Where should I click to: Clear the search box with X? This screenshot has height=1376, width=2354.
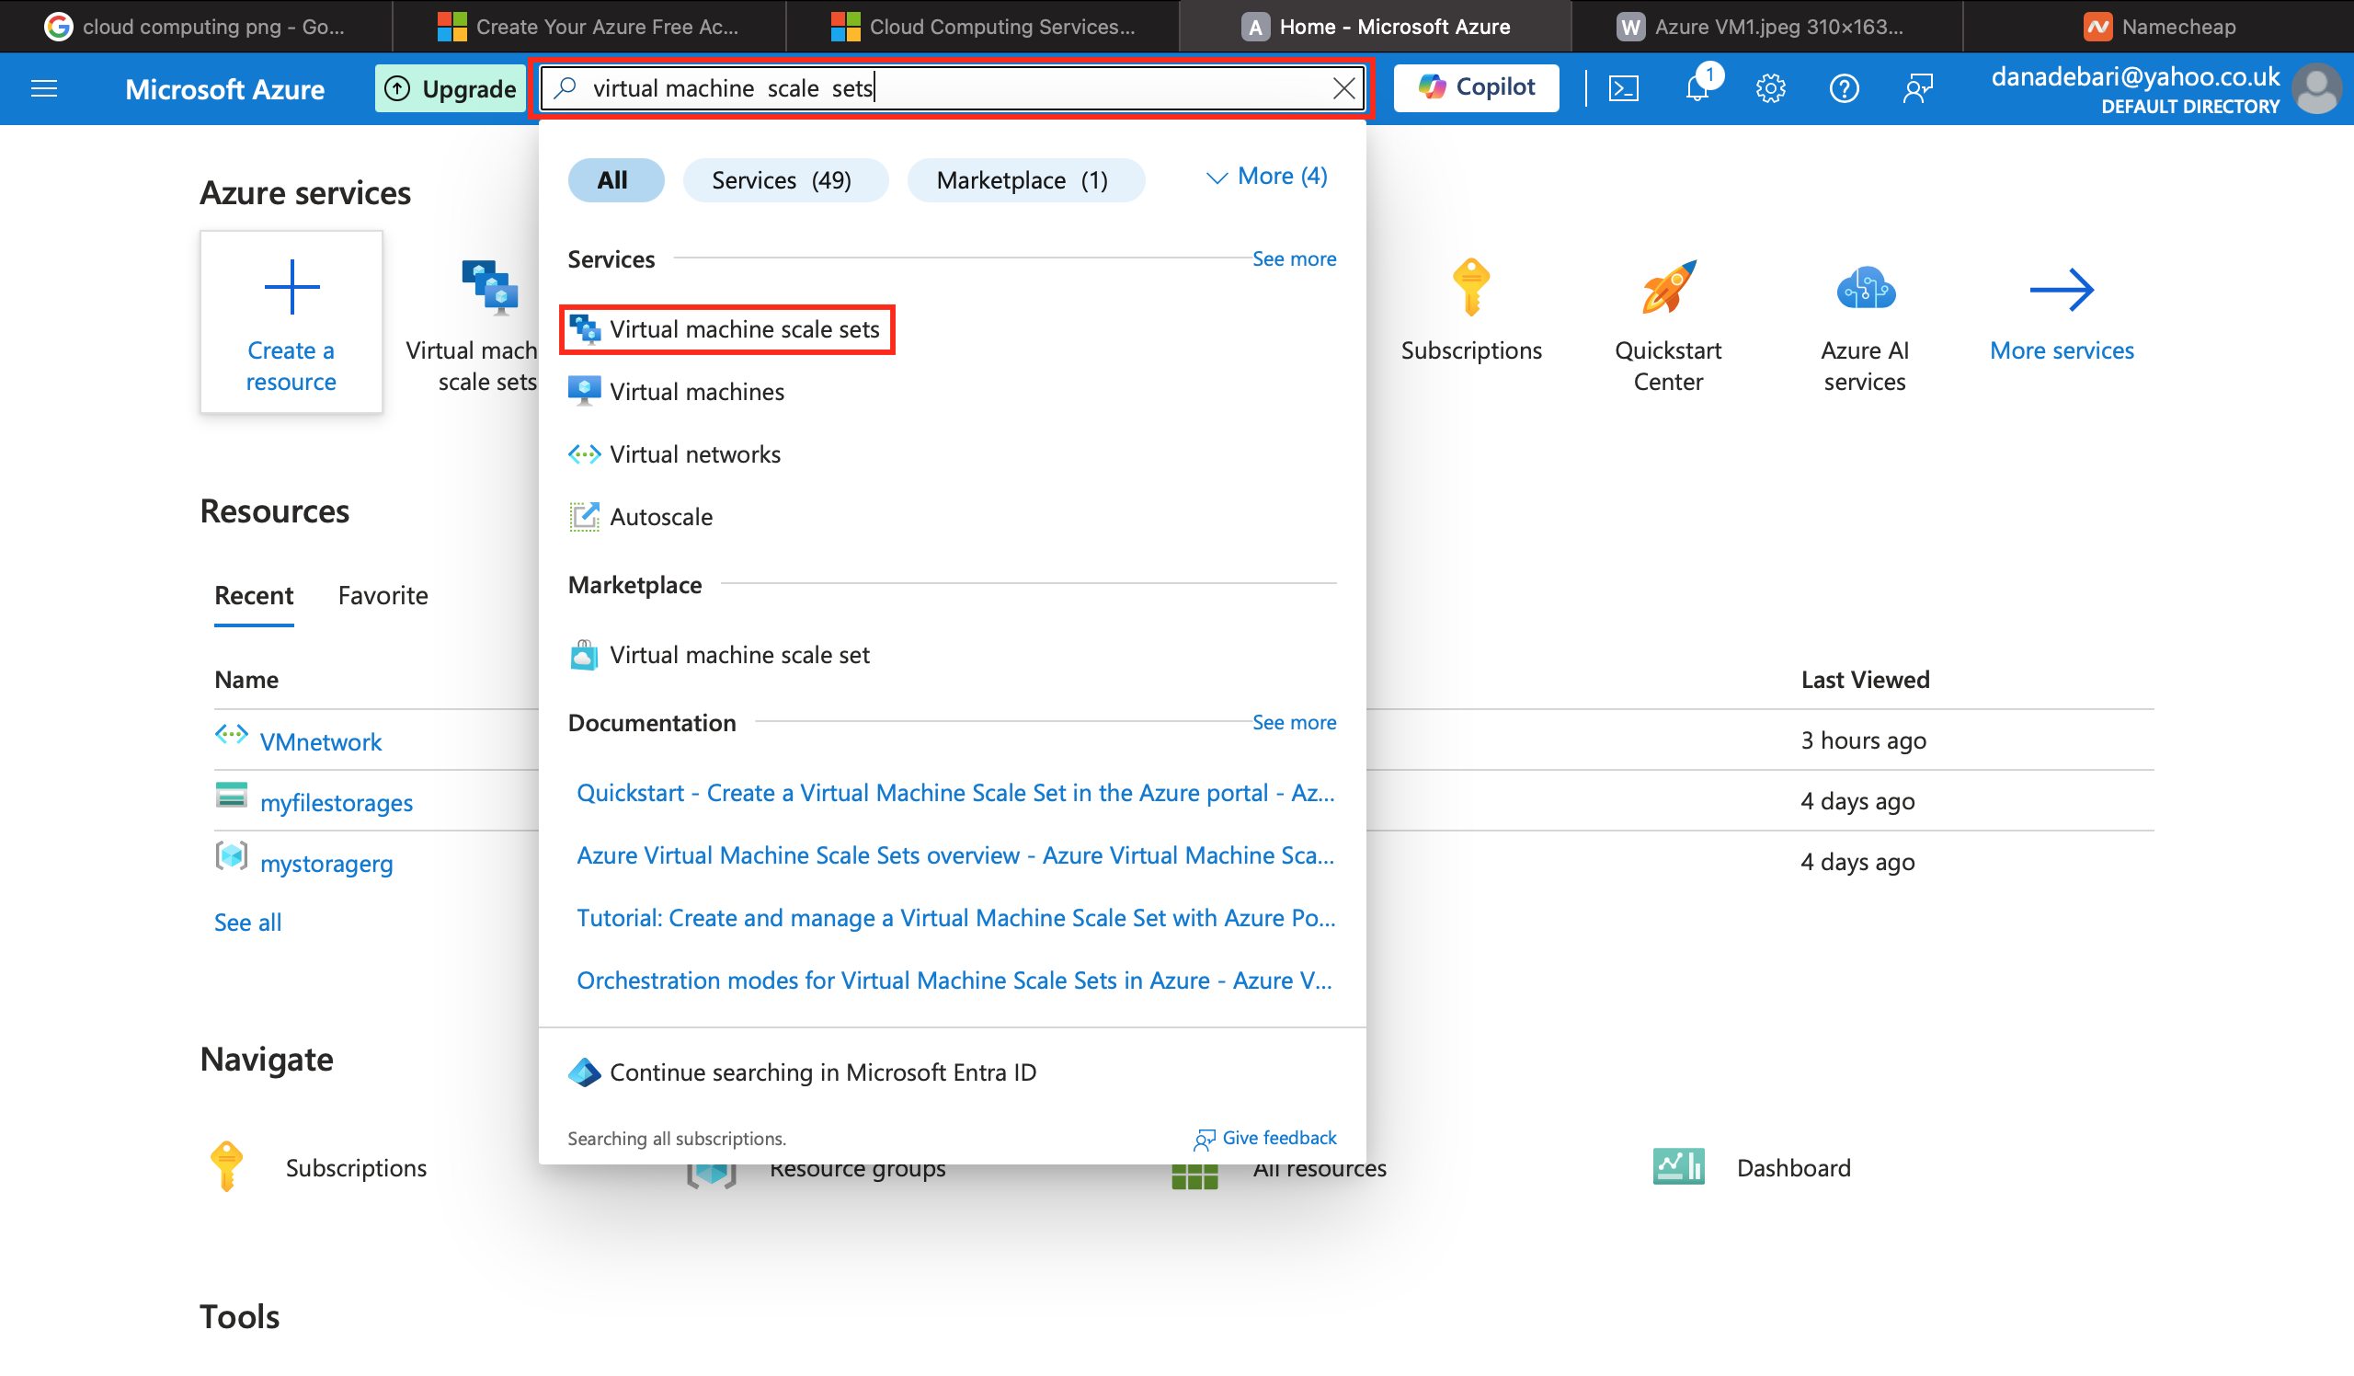(1343, 88)
